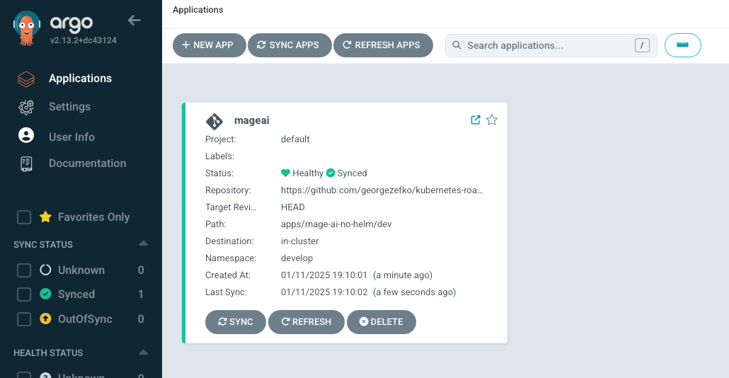Click the yellow Favorites star icon

coord(45,217)
